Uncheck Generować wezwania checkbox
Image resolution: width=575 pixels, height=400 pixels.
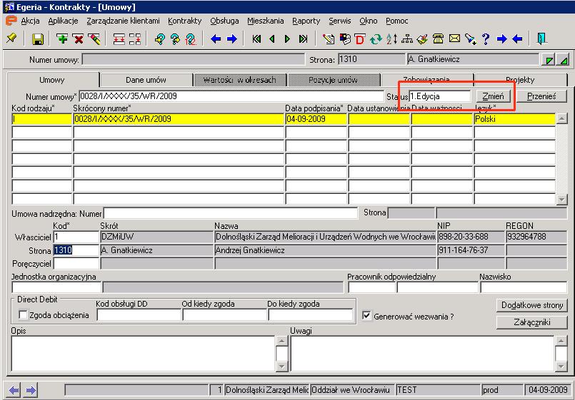coord(366,315)
